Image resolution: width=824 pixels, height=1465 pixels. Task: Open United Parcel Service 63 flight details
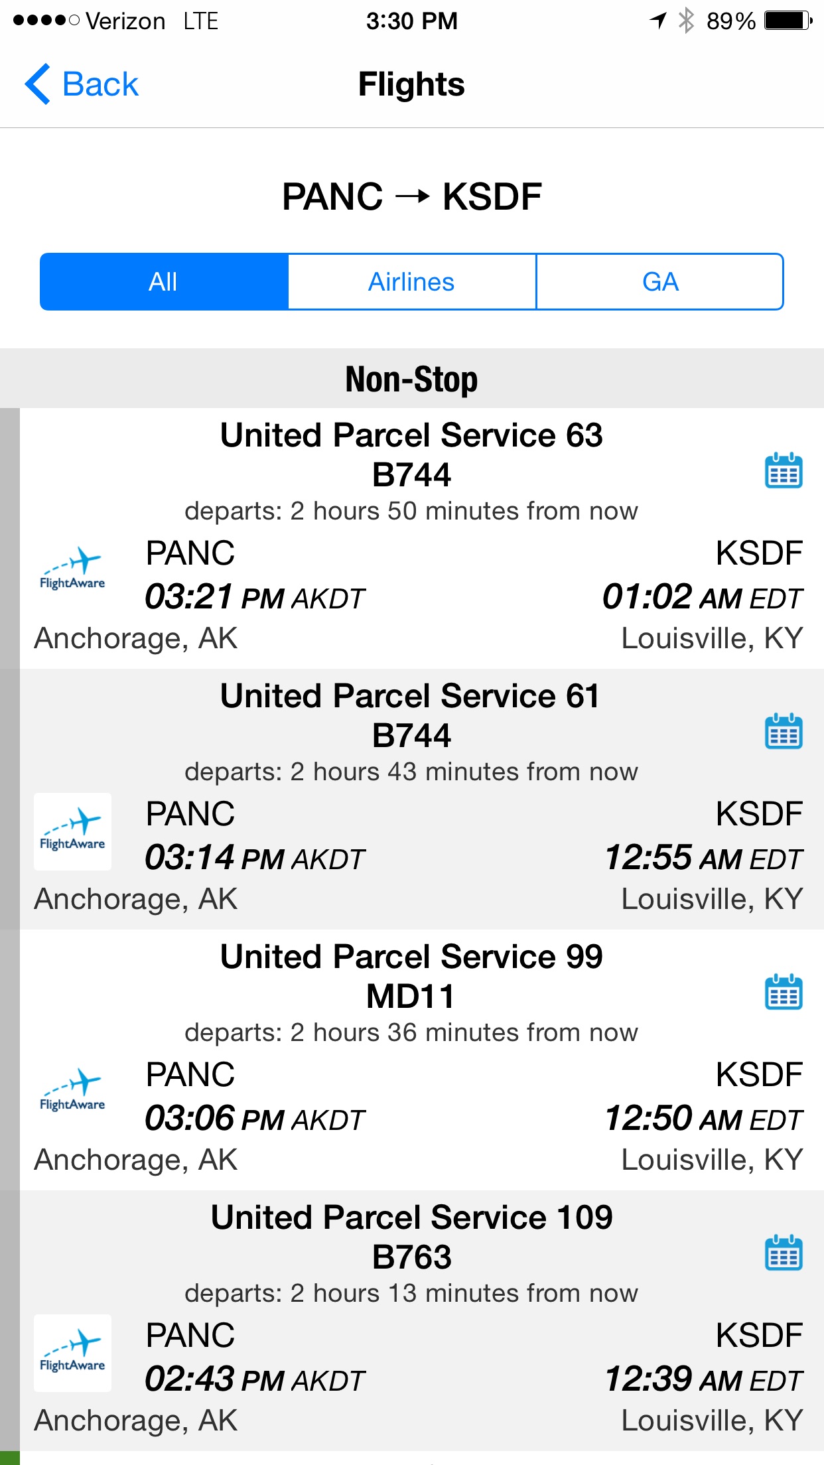click(412, 539)
